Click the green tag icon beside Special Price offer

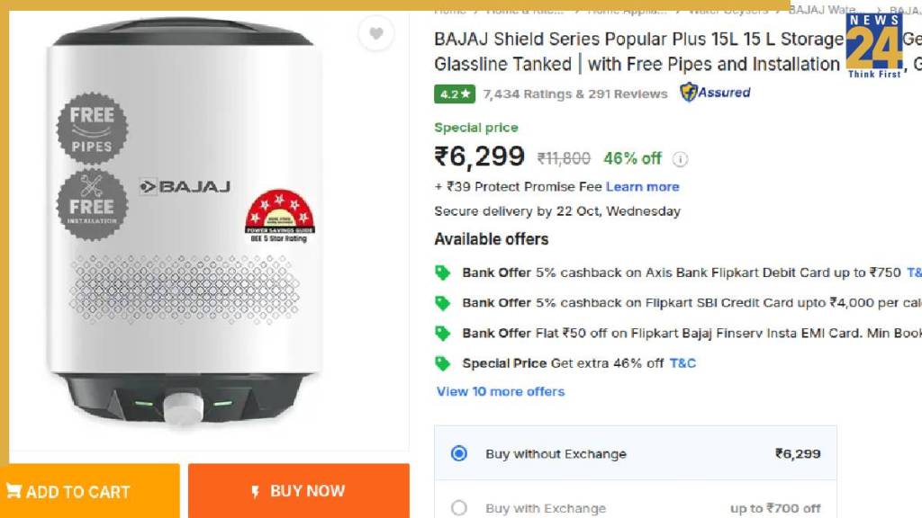[443, 363]
